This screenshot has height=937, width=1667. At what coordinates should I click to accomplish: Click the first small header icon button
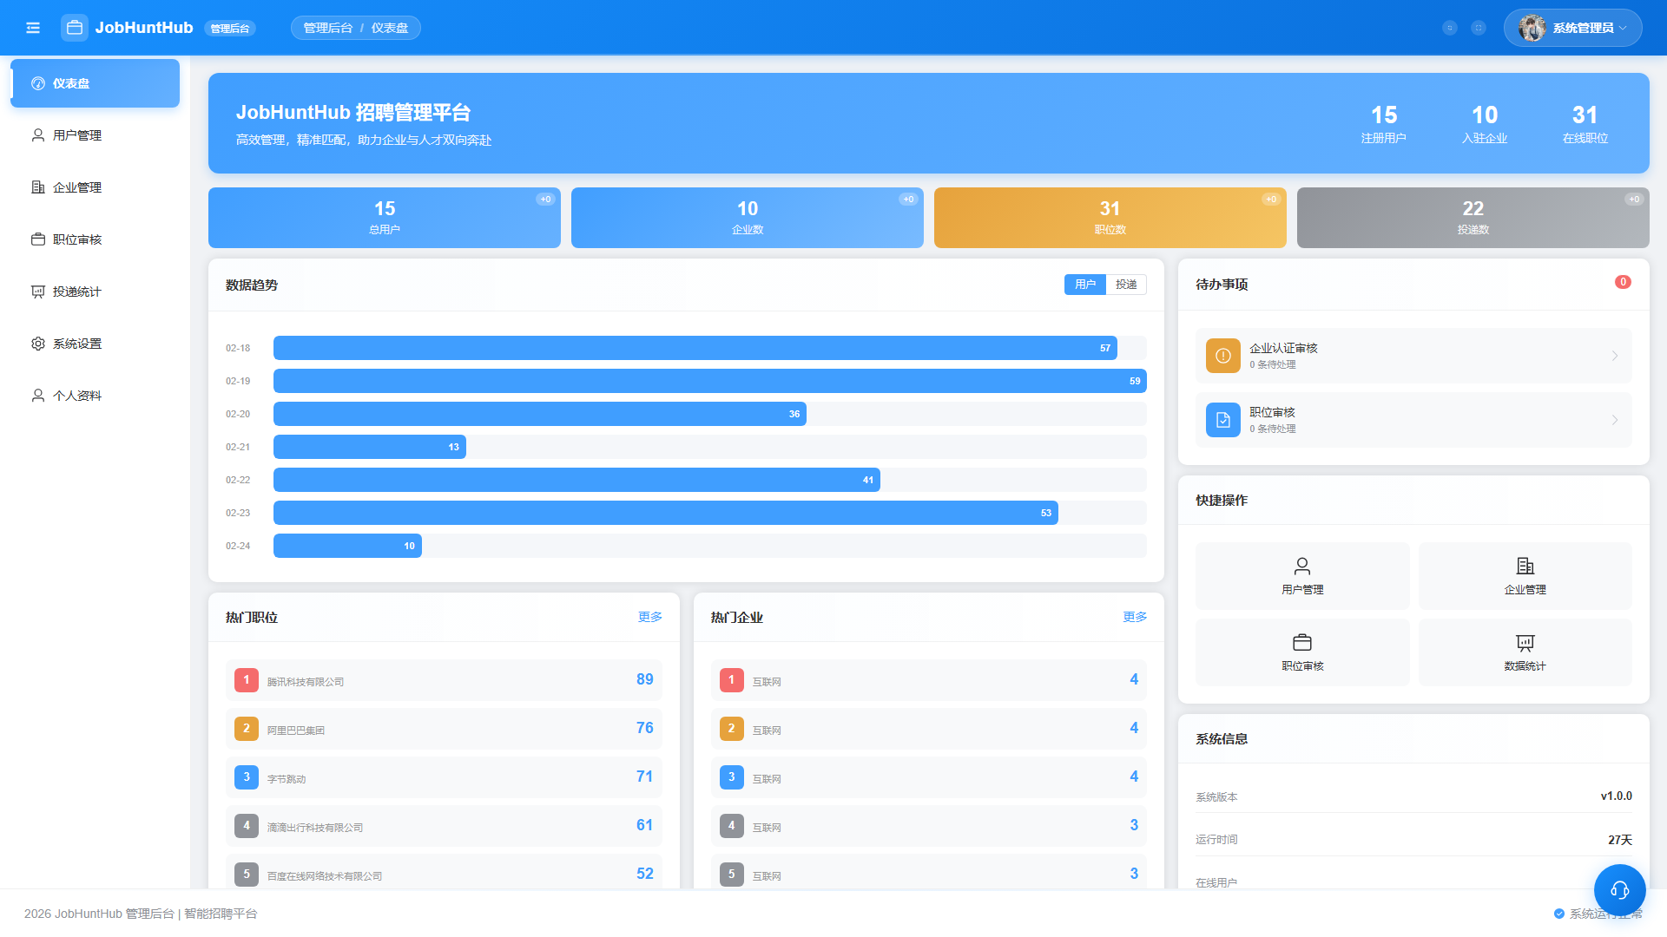[1450, 28]
